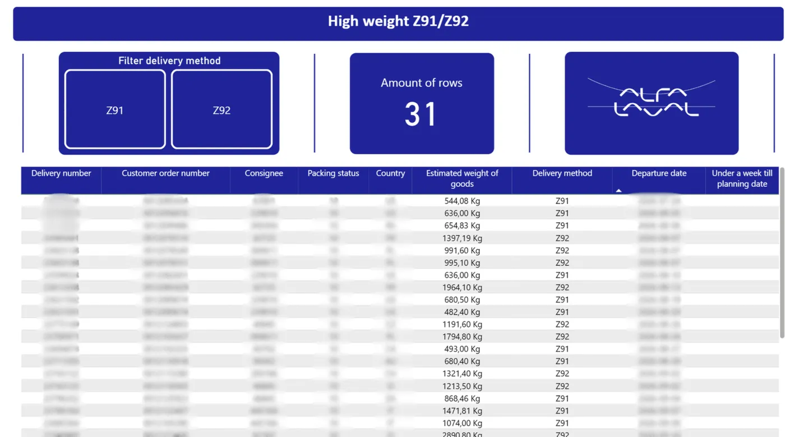Select the 1397,19 Kg weight cell
This screenshot has width=785, height=437.
coord(462,238)
